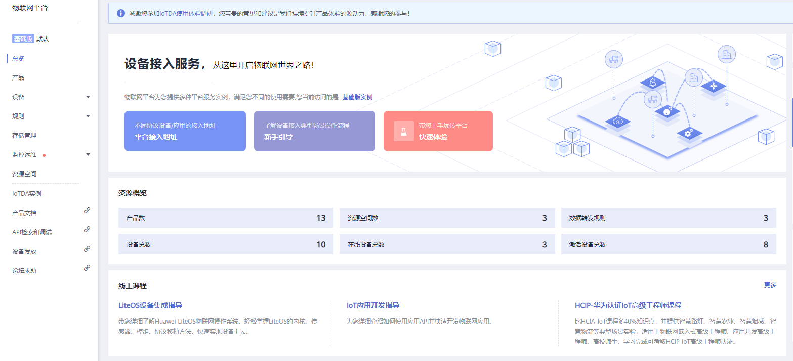Open 设备发放 in the sidebar
Screen dimensions: 793x361
click(24, 252)
